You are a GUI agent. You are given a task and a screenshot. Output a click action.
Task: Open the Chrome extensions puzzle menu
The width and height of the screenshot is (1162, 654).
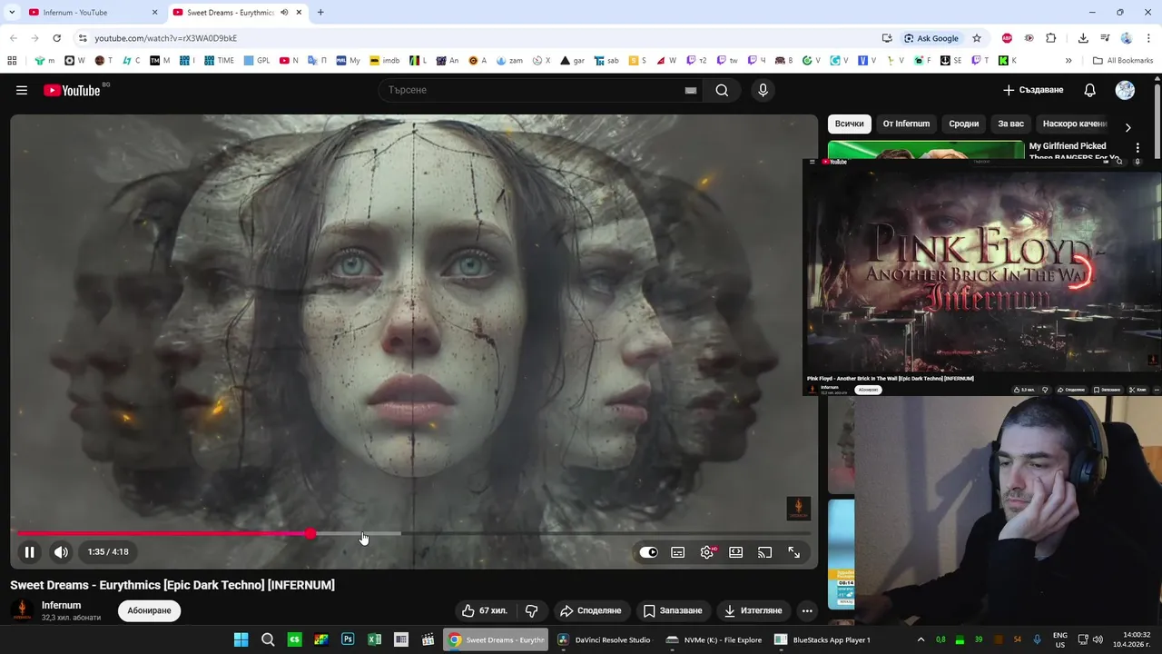point(1051,38)
